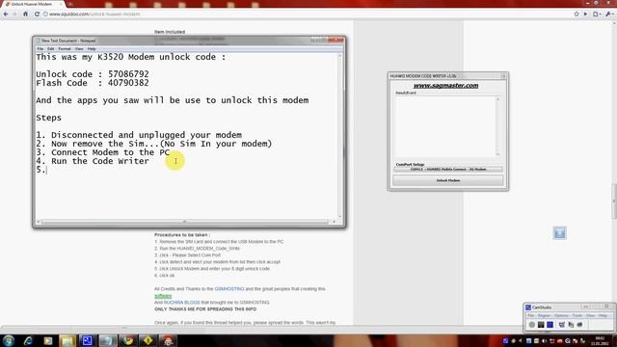Click the CamStudio Pause button

coord(541,325)
